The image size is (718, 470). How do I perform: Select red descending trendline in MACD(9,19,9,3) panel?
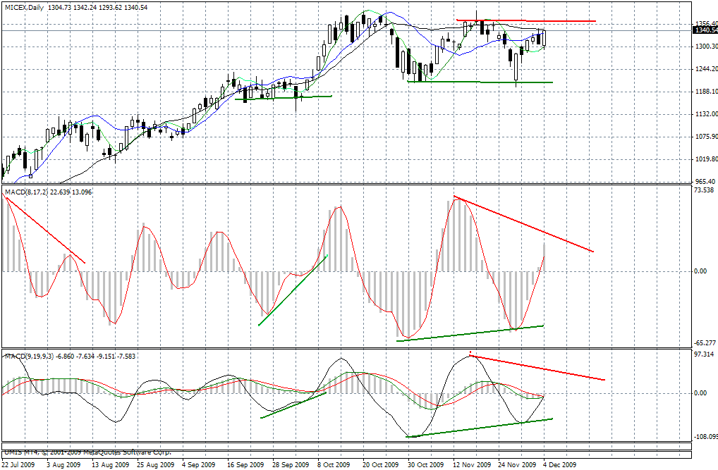[536, 367]
